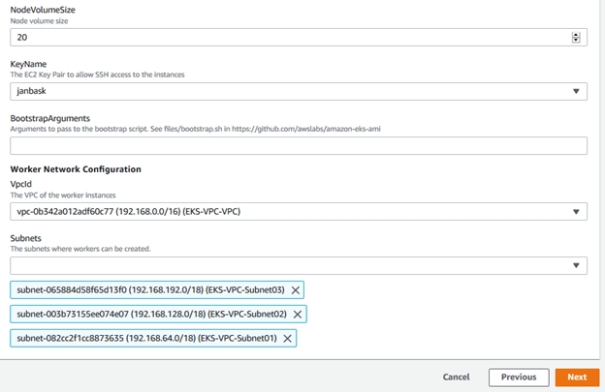Go back with the Previous button
The width and height of the screenshot is (605, 392).
coord(519,377)
